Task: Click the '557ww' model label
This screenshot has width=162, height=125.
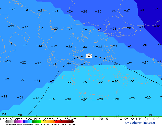Action: point(70,119)
